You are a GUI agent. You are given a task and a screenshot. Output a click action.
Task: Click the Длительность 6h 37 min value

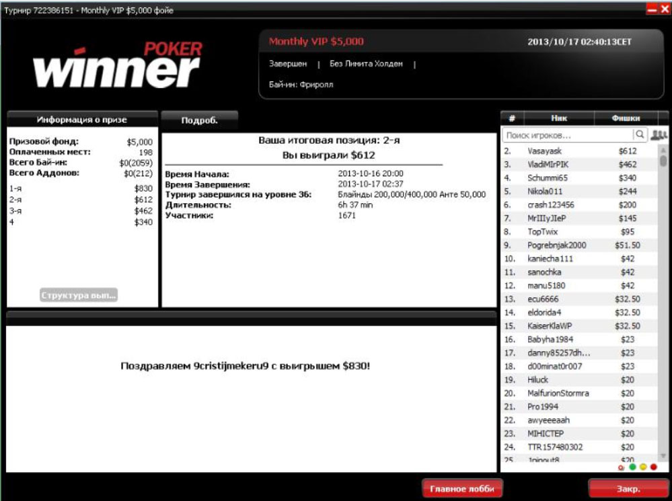coord(355,205)
